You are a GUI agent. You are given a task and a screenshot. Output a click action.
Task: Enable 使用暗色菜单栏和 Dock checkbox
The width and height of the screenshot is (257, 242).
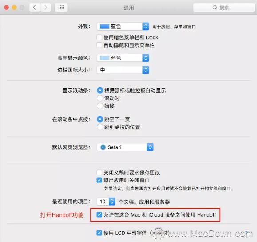tap(99, 37)
